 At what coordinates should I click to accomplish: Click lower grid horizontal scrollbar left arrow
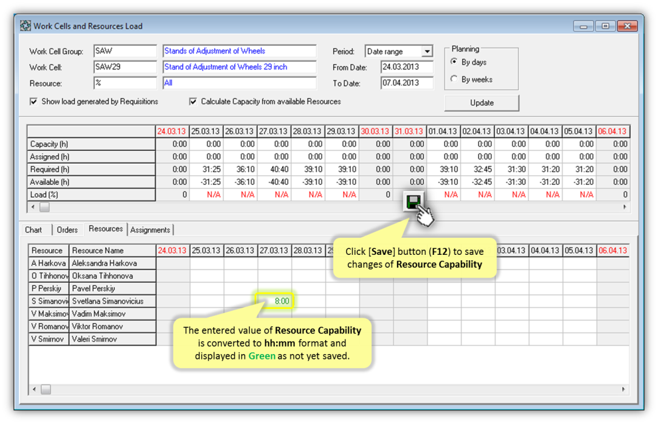click(35, 389)
